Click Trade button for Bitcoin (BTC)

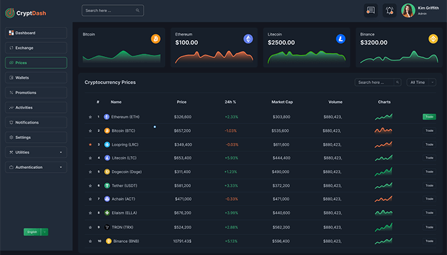[x=429, y=131]
